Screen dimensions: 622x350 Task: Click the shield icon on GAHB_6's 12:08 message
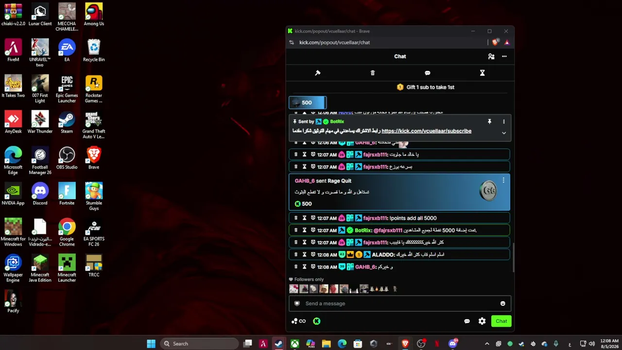(313, 267)
